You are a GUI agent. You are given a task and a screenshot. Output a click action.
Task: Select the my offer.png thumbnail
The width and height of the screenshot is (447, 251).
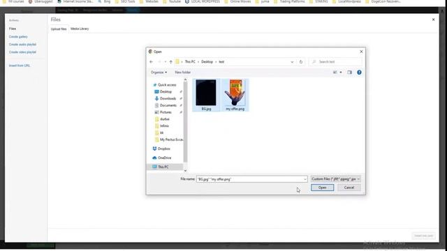tap(235, 95)
